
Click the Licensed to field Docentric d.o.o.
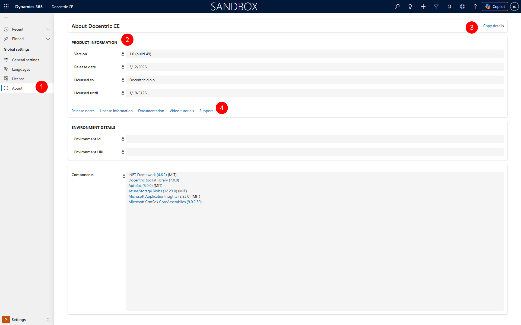(x=315, y=80)
